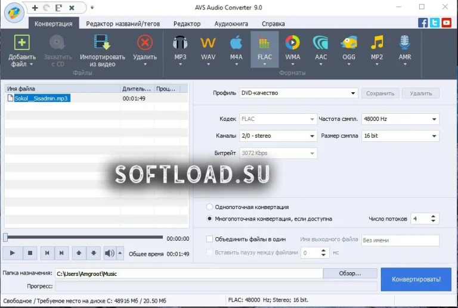Click the Папка назначения path field
This screenshot has width=458, height=308.
pos(189,273)
